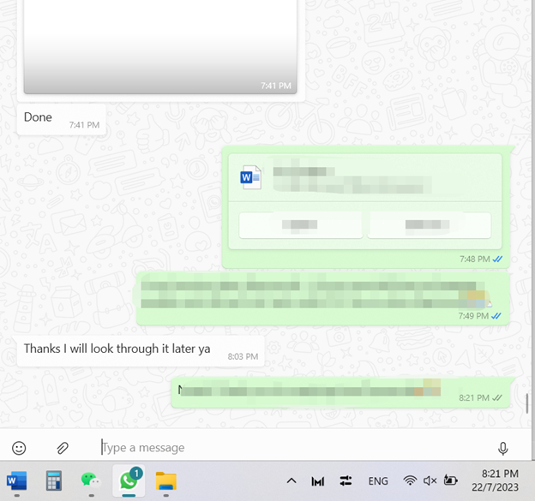Switch the ENG input language
This screenshot has width=535, height=501.
378,481
